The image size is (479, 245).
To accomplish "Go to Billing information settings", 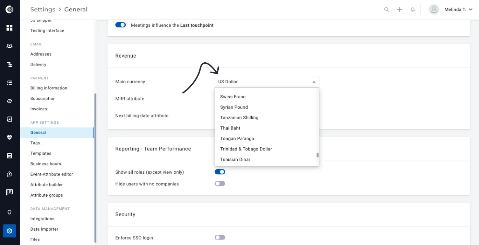I will tap(49, 88).
